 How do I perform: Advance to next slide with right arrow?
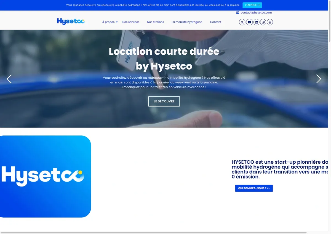point(319,79)
